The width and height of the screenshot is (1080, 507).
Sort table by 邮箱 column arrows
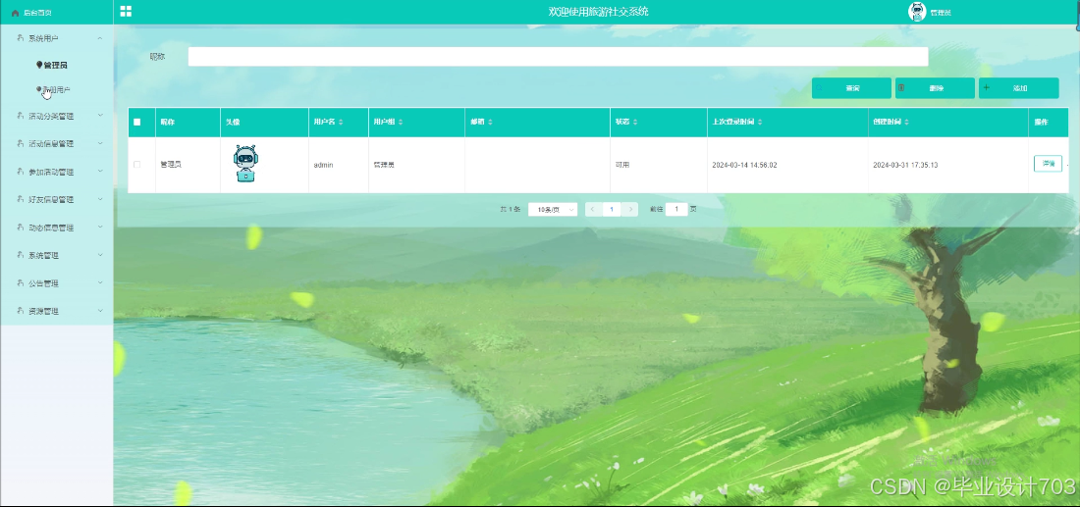pyautogui.click(x=490, y=122)
